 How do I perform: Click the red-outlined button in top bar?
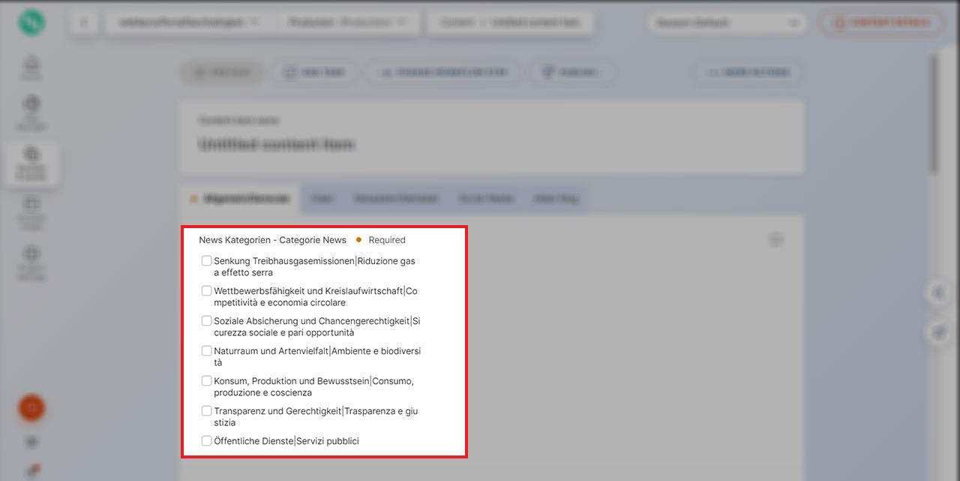point(882,23)
